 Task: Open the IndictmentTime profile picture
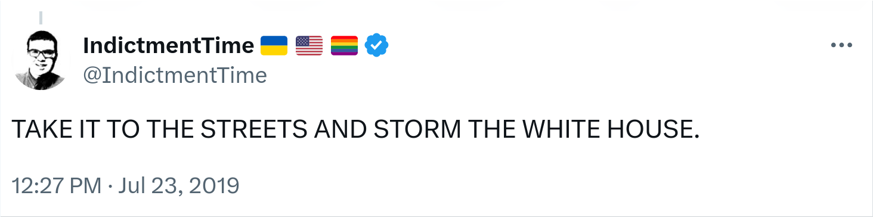(42, 60)
